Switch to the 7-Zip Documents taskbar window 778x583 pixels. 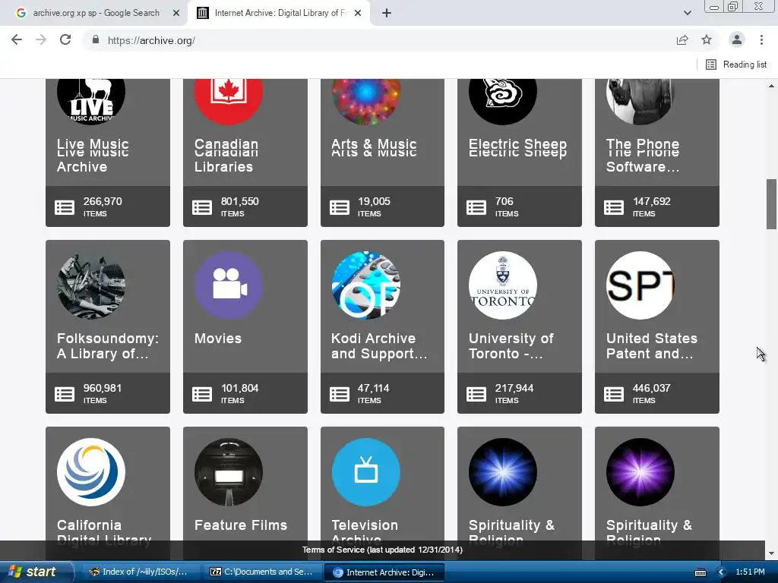point(261,572)
